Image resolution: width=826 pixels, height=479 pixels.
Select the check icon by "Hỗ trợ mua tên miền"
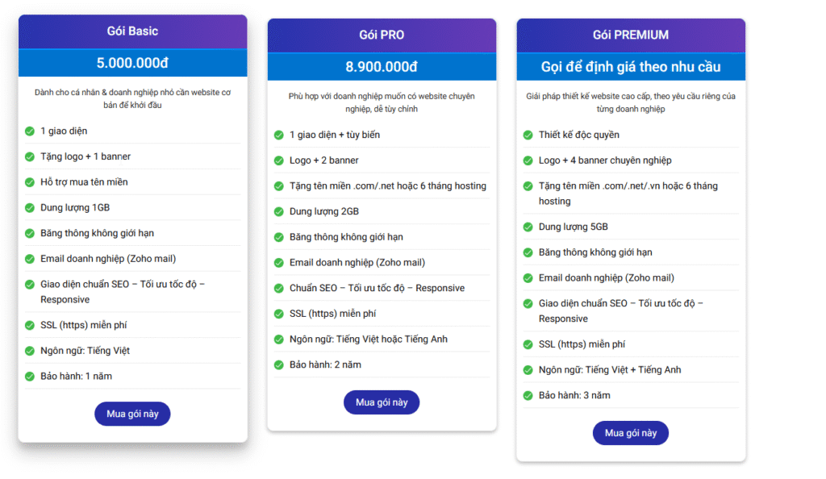click(30, 182)
